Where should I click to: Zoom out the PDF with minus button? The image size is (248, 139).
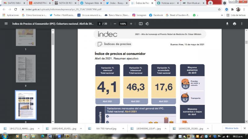pyautogui.click(x=115, y=24)
